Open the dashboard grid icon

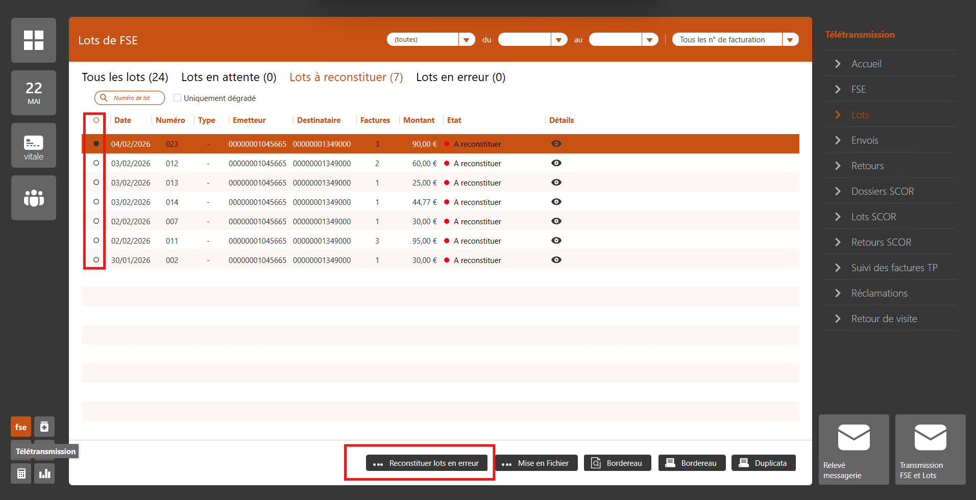pos(34,40)
